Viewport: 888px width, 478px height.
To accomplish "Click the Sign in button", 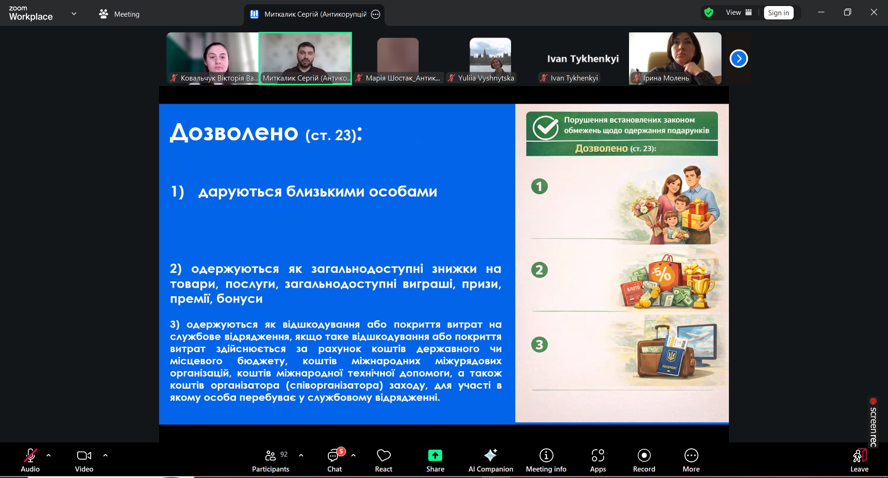I will click(x=778, y=13).
